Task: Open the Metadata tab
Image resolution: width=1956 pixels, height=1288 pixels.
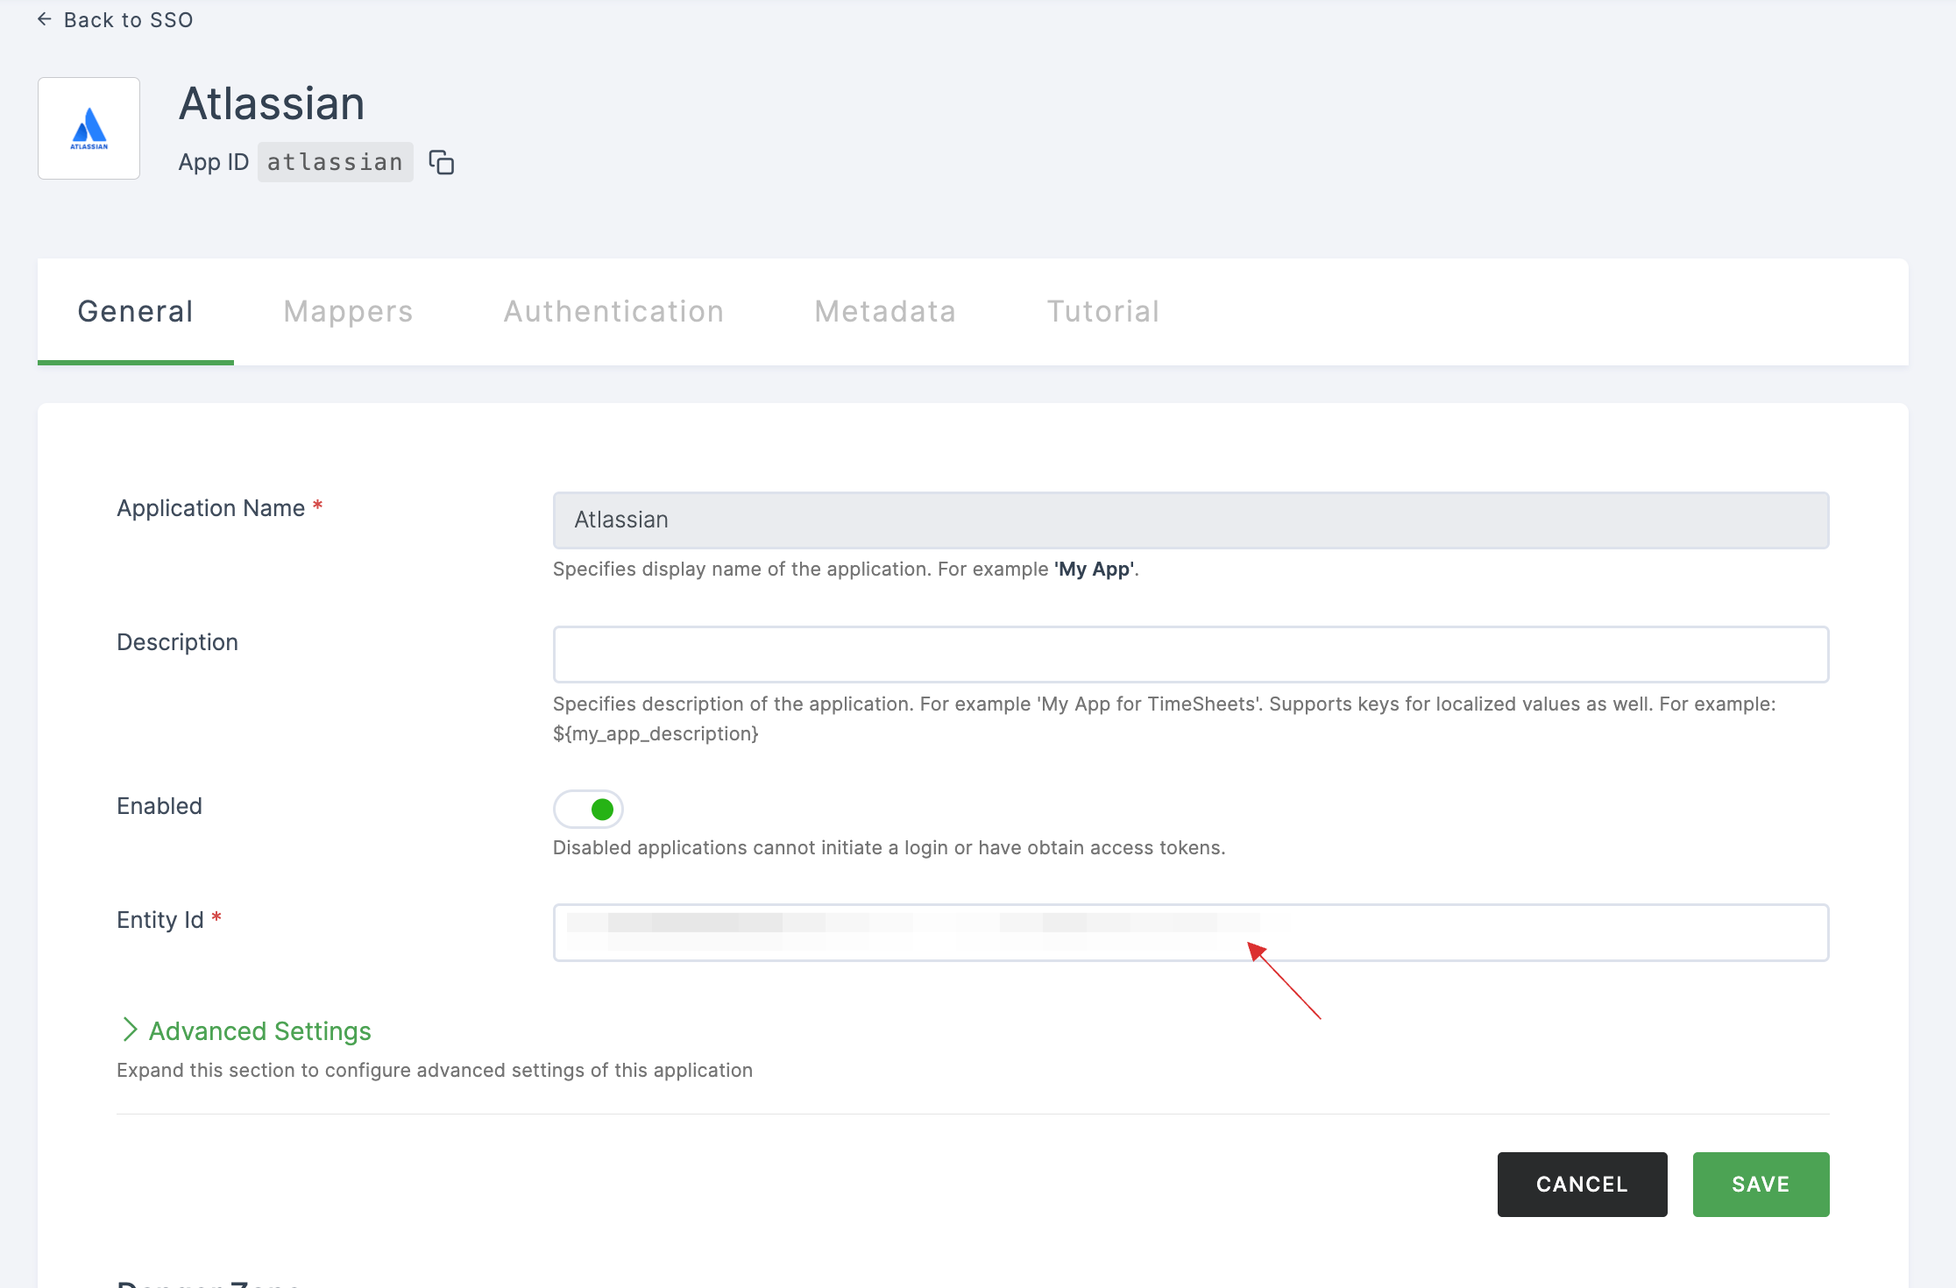Action: coord(885,312)
